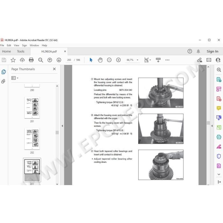Screen dimensions: 223x223
Task: Open the Attachments paperclip panel
Action: [3, 81]
